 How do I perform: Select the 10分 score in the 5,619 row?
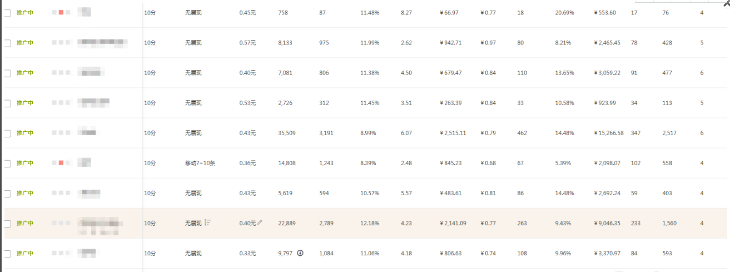(150, 193)
